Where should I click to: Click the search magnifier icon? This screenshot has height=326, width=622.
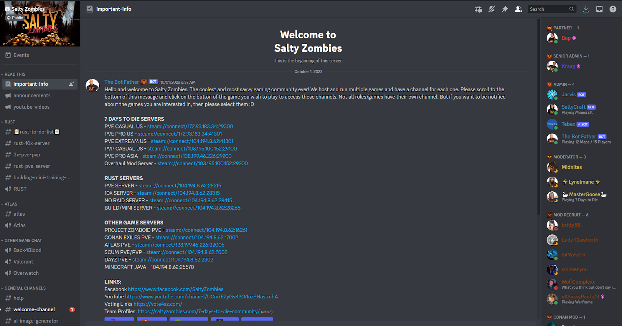pos(571,9)
